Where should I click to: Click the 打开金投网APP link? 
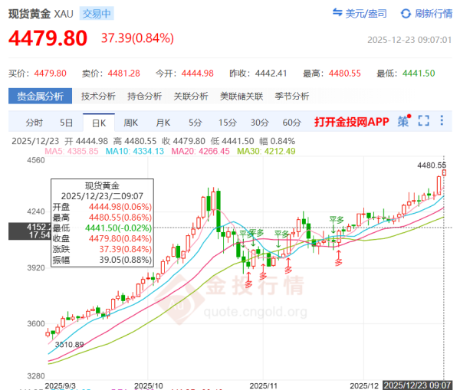point(352,122)
